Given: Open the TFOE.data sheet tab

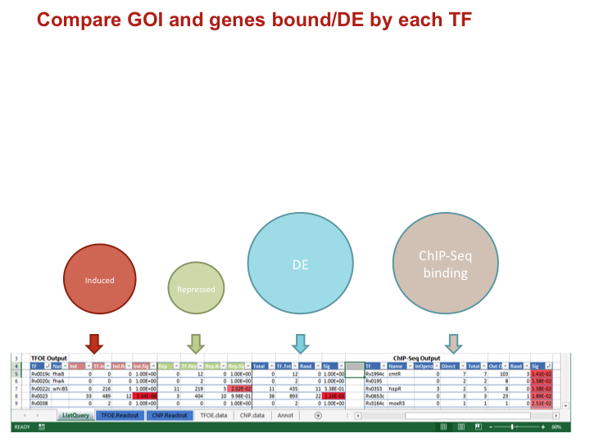Looking at the screenshot, I should click(x=216, y=416).
